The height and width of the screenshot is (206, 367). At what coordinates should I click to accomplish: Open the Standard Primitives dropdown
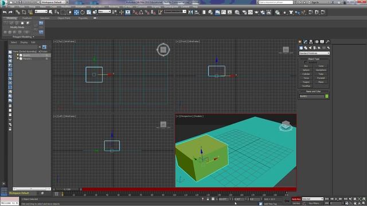point(314,53)
